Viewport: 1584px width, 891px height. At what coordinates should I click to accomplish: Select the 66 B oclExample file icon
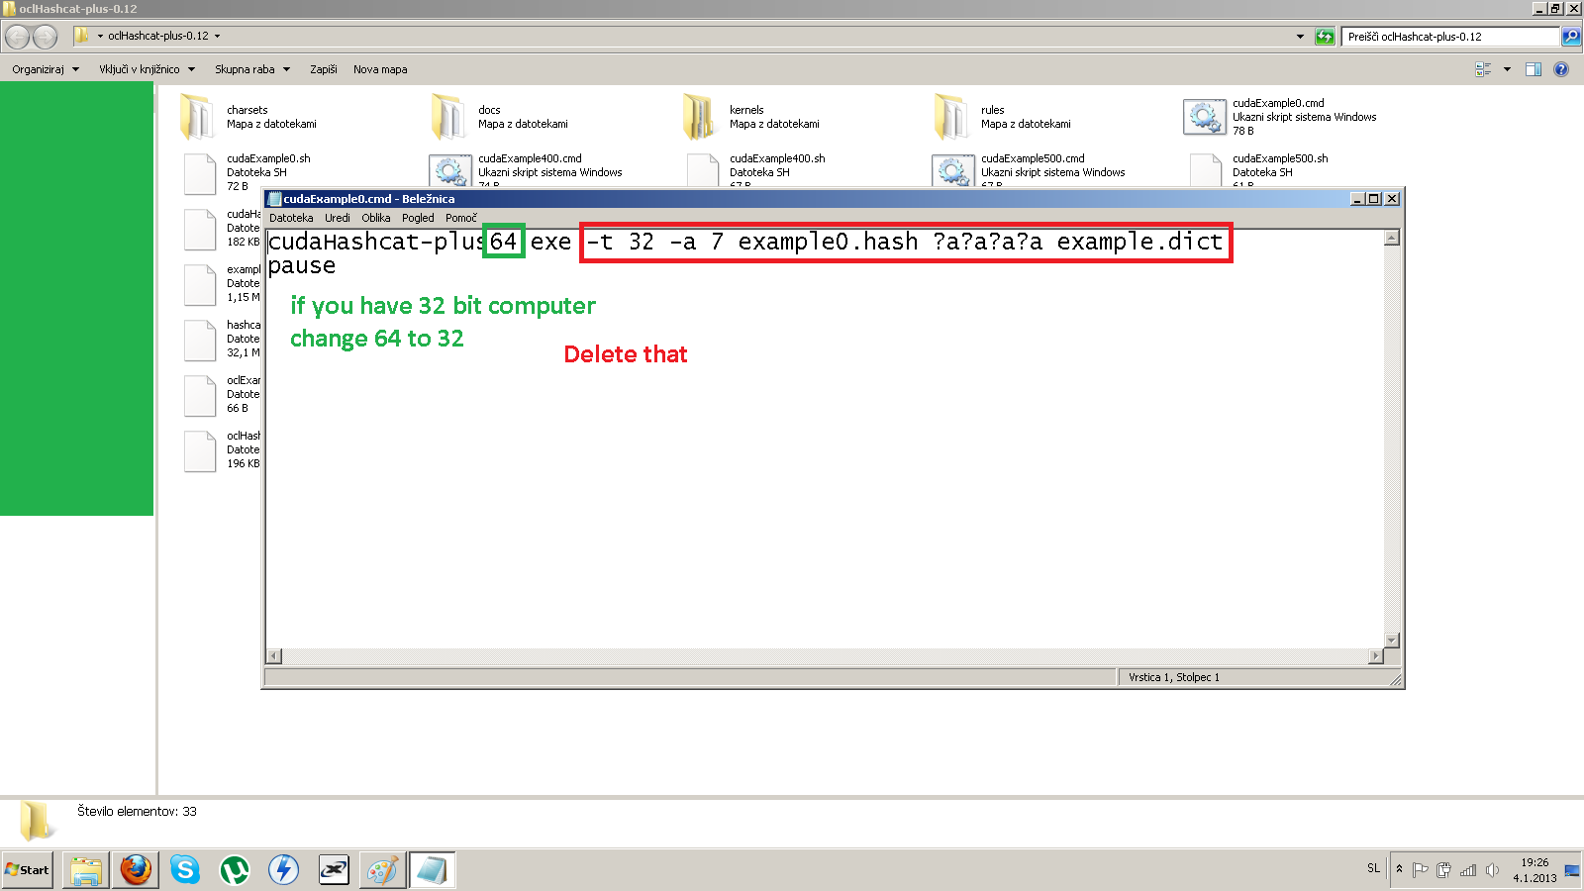(x=199, y=395)
